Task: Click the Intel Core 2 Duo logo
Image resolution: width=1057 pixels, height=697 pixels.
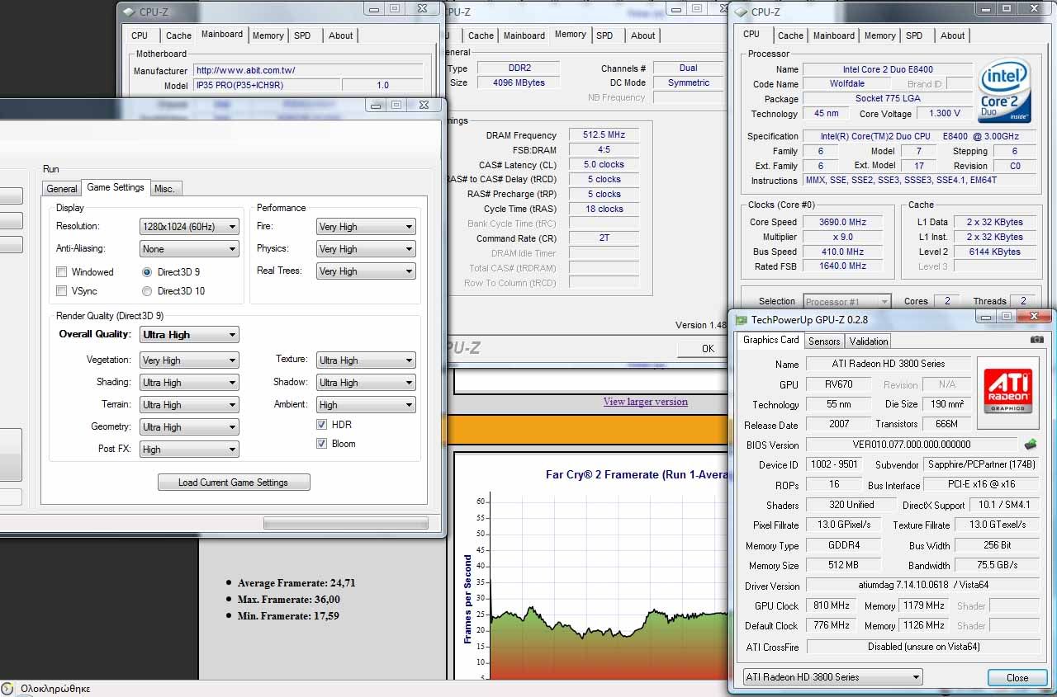Action: [x=1003, y=91]
